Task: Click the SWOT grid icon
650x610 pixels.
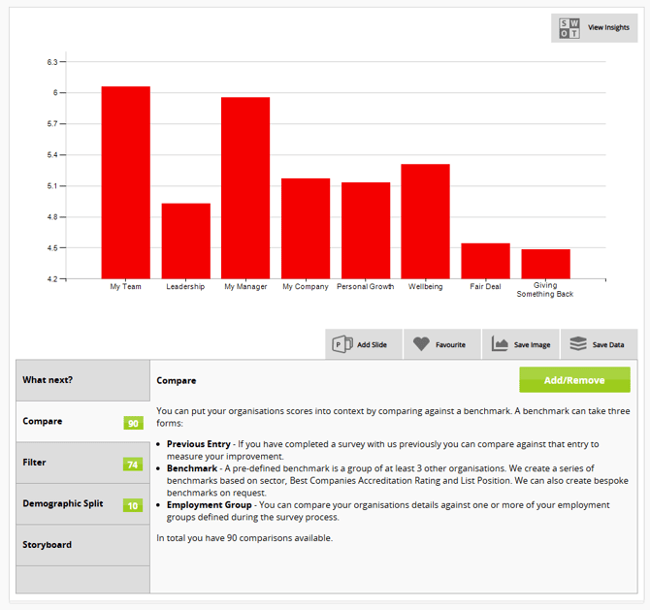Action: [569, 28]
